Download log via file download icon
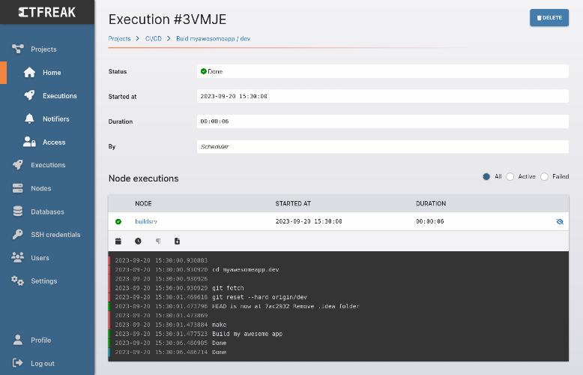The image size is (583, 375). click(178, 241)
